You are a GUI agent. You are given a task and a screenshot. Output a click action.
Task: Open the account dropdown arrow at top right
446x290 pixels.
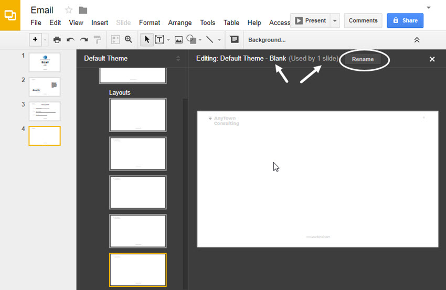pyautogui.click(x=429, y=8)
